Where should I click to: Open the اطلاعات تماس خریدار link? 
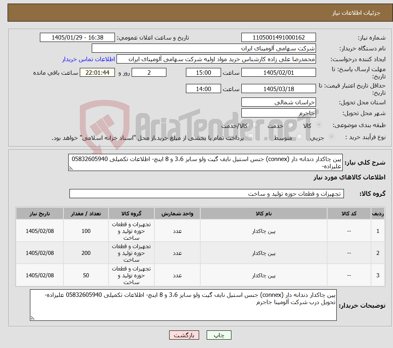click(89, 59)
